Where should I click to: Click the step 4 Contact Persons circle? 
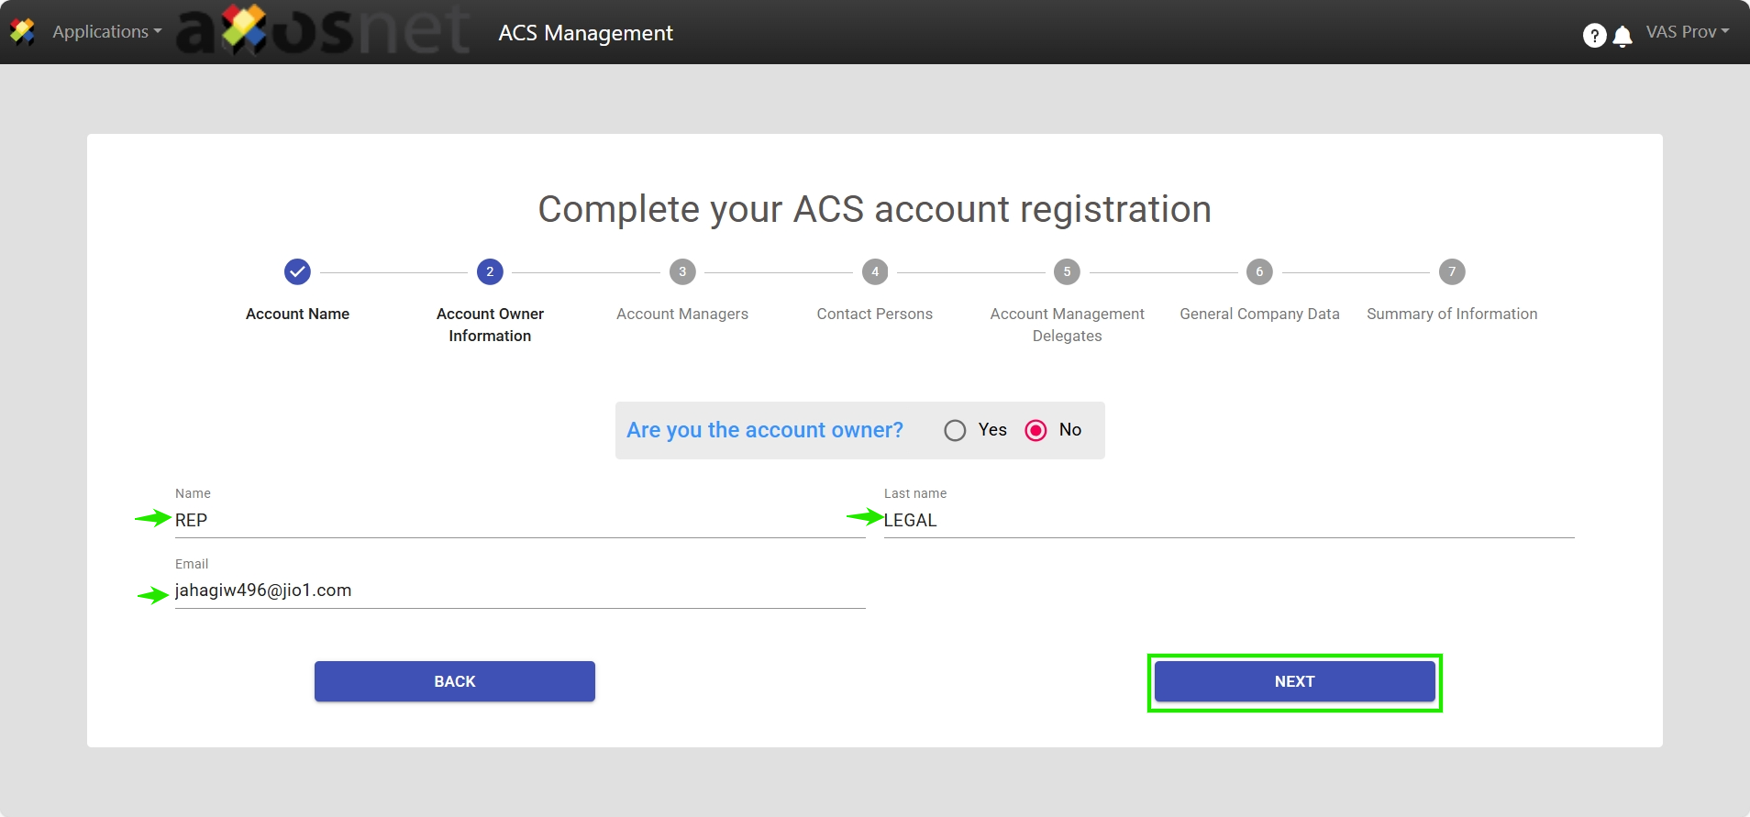point(875,271)
